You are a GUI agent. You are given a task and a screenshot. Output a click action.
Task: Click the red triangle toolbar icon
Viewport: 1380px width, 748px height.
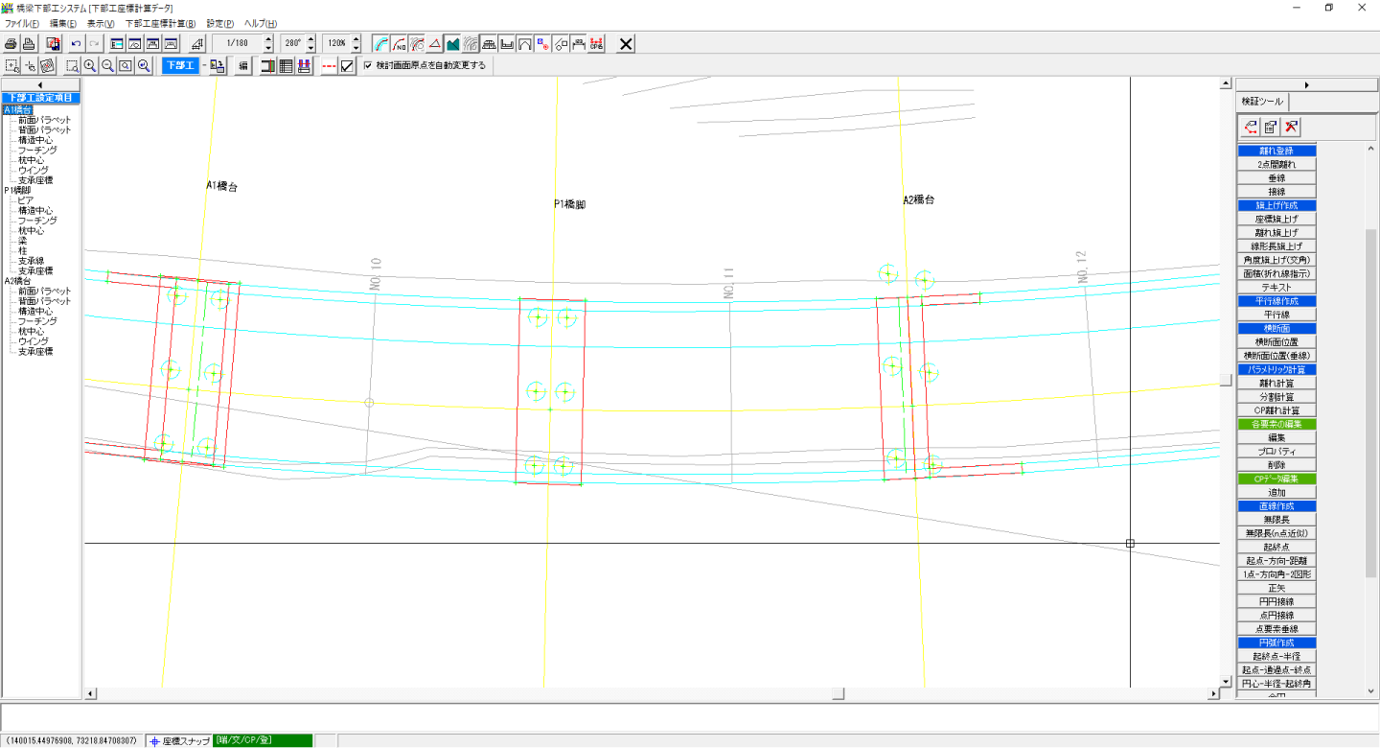click(434, 44)
